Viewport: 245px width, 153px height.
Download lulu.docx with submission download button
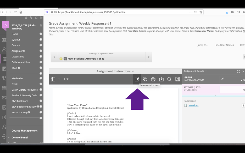pos(243,105)
